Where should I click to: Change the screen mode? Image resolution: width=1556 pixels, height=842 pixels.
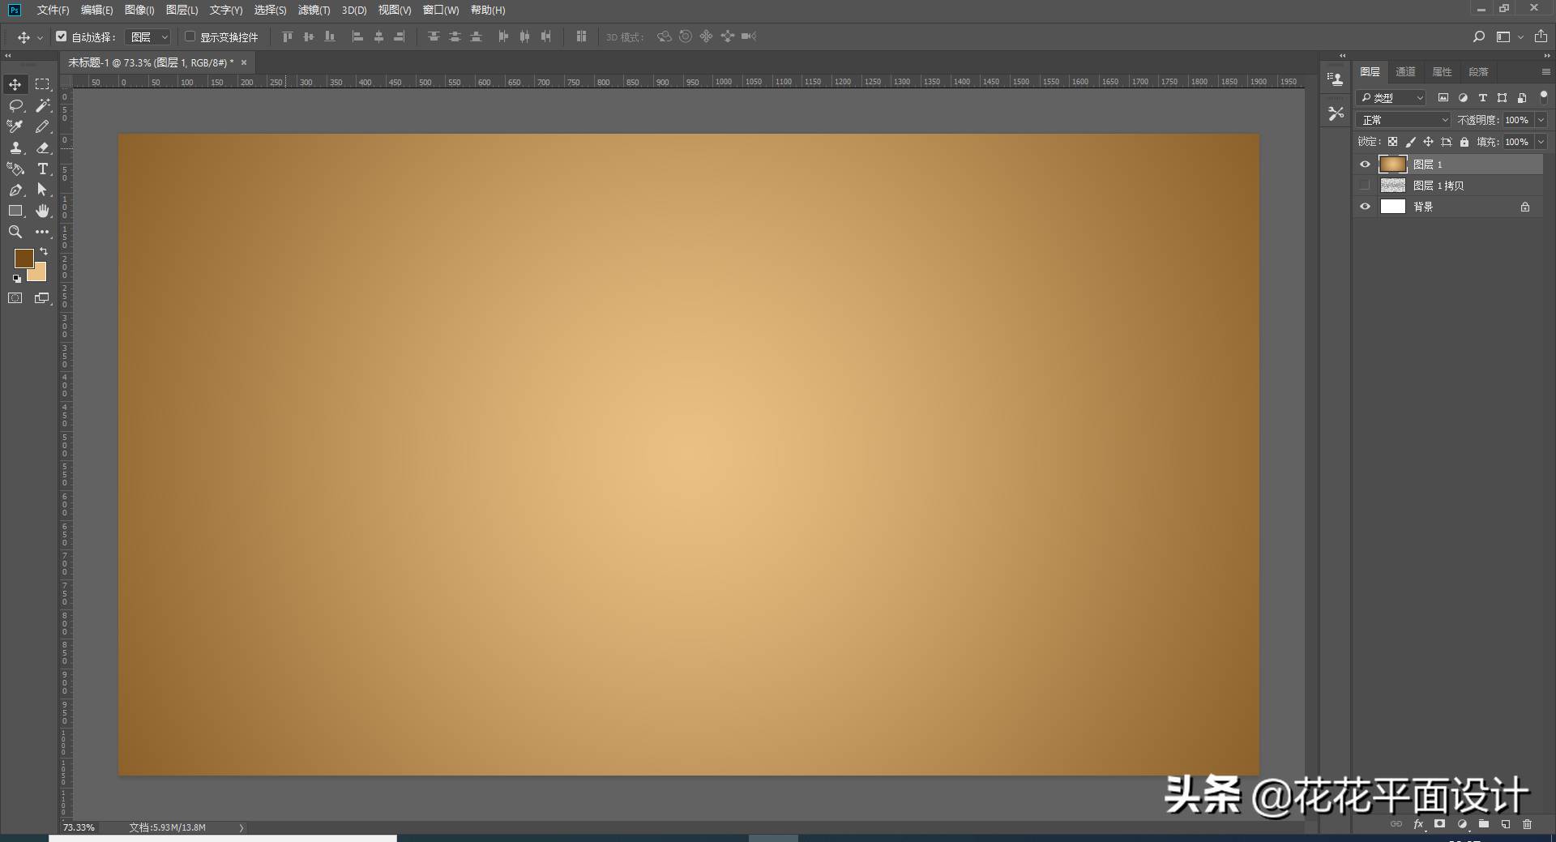[42, 298]
